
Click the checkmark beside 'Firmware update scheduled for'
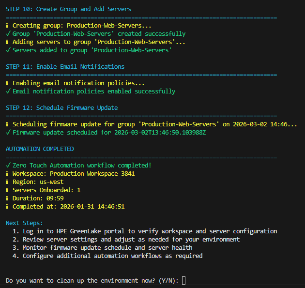(x=7, y=133)
